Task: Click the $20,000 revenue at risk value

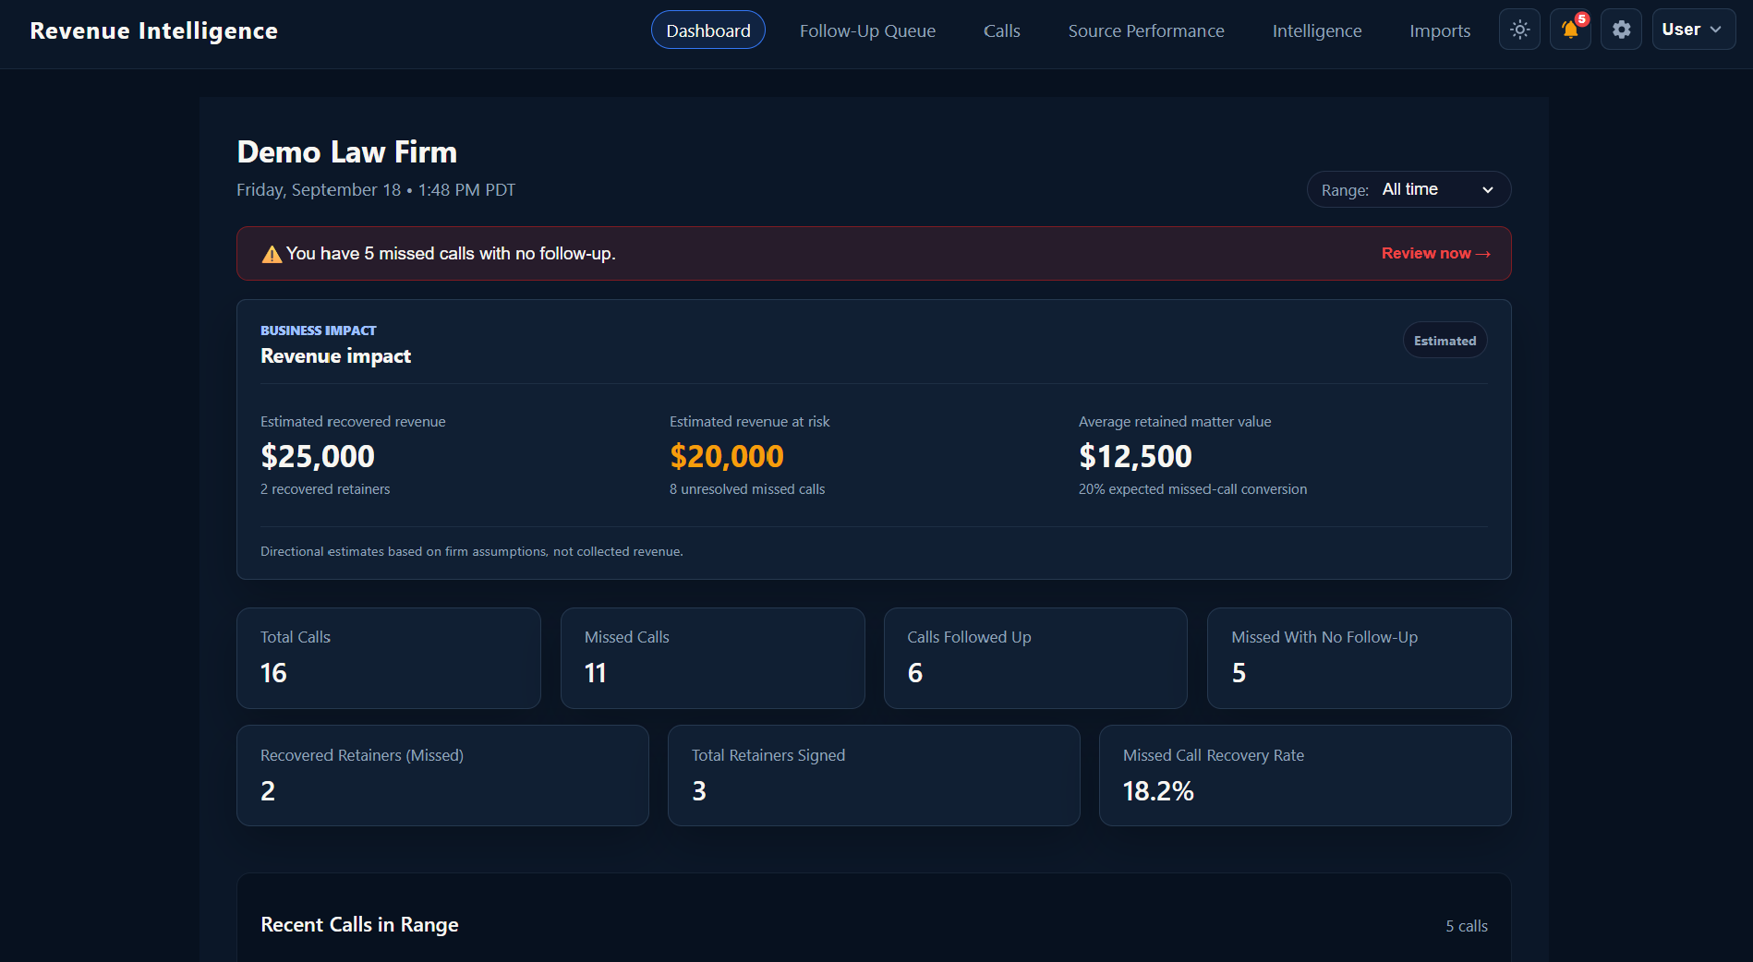Action: click(727, 456)
